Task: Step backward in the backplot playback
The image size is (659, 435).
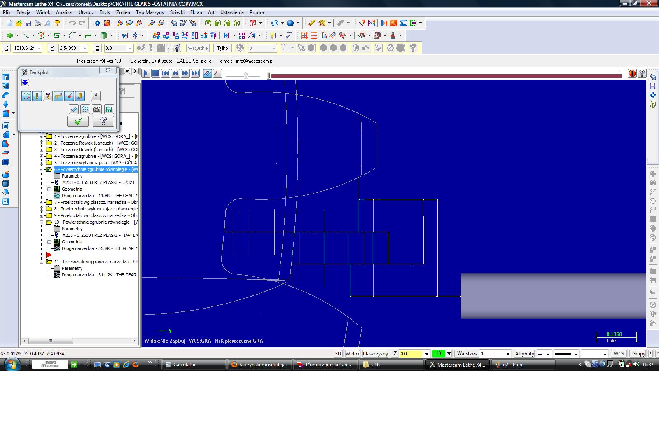Action: (x=175, y=73)
